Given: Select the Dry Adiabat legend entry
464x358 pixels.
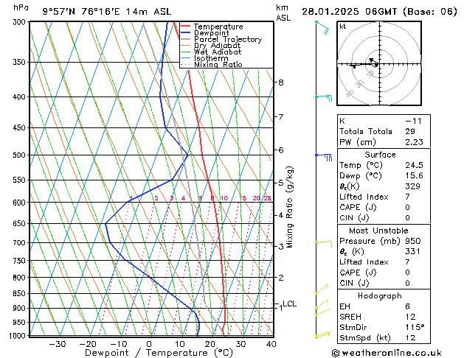Looking at the screenshot, I should click(x=211, y=46).
